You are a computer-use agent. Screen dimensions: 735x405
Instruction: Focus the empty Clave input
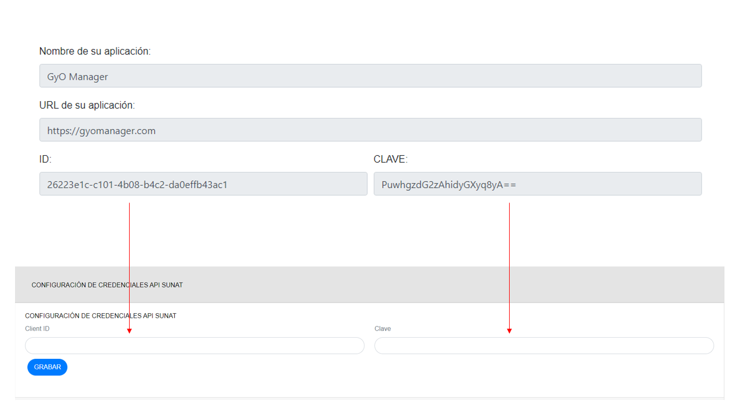point(544,345)
